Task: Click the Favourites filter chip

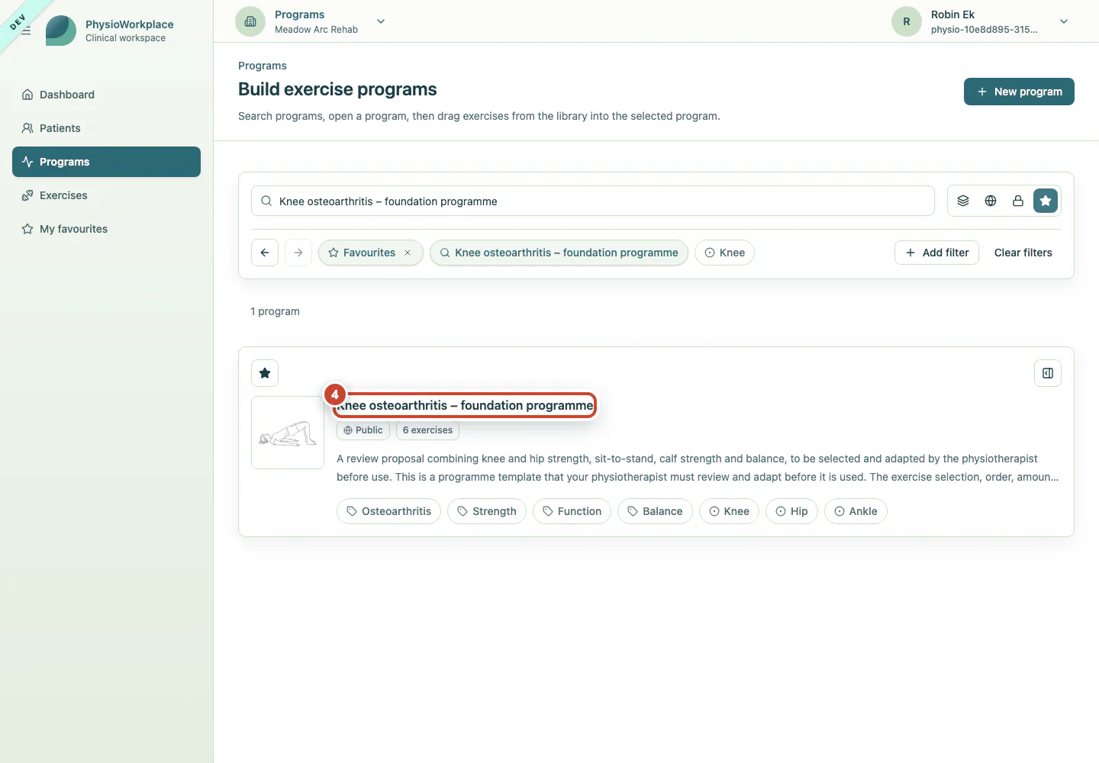Action: pyautogui.click(x=370, y=253)
